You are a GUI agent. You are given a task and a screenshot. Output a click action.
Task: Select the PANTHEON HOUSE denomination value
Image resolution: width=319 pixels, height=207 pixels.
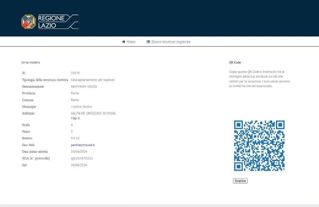[x=84, y=86]
